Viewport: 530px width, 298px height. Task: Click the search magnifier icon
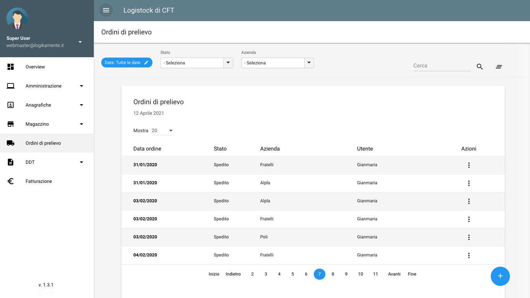coord(480,67)
